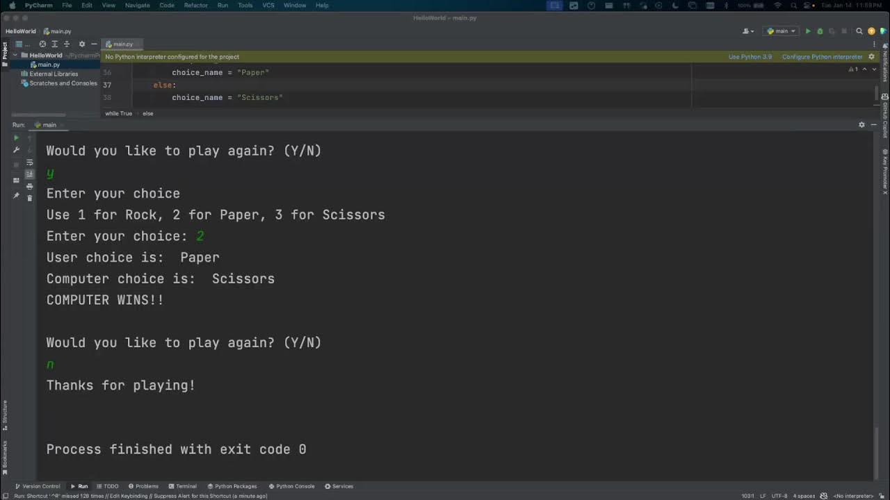Image resolution: width=890 pixels, height=500 pixels.
Task: Open Python Console tool window
Action: (x=291, y=486)
